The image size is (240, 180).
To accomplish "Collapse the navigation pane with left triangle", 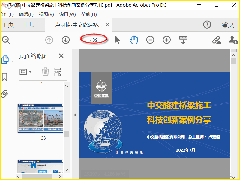I will tap(75, 115).
